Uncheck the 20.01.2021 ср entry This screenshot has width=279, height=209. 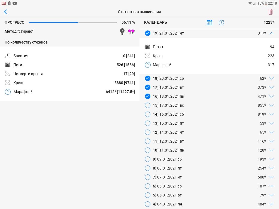[148, 78]
